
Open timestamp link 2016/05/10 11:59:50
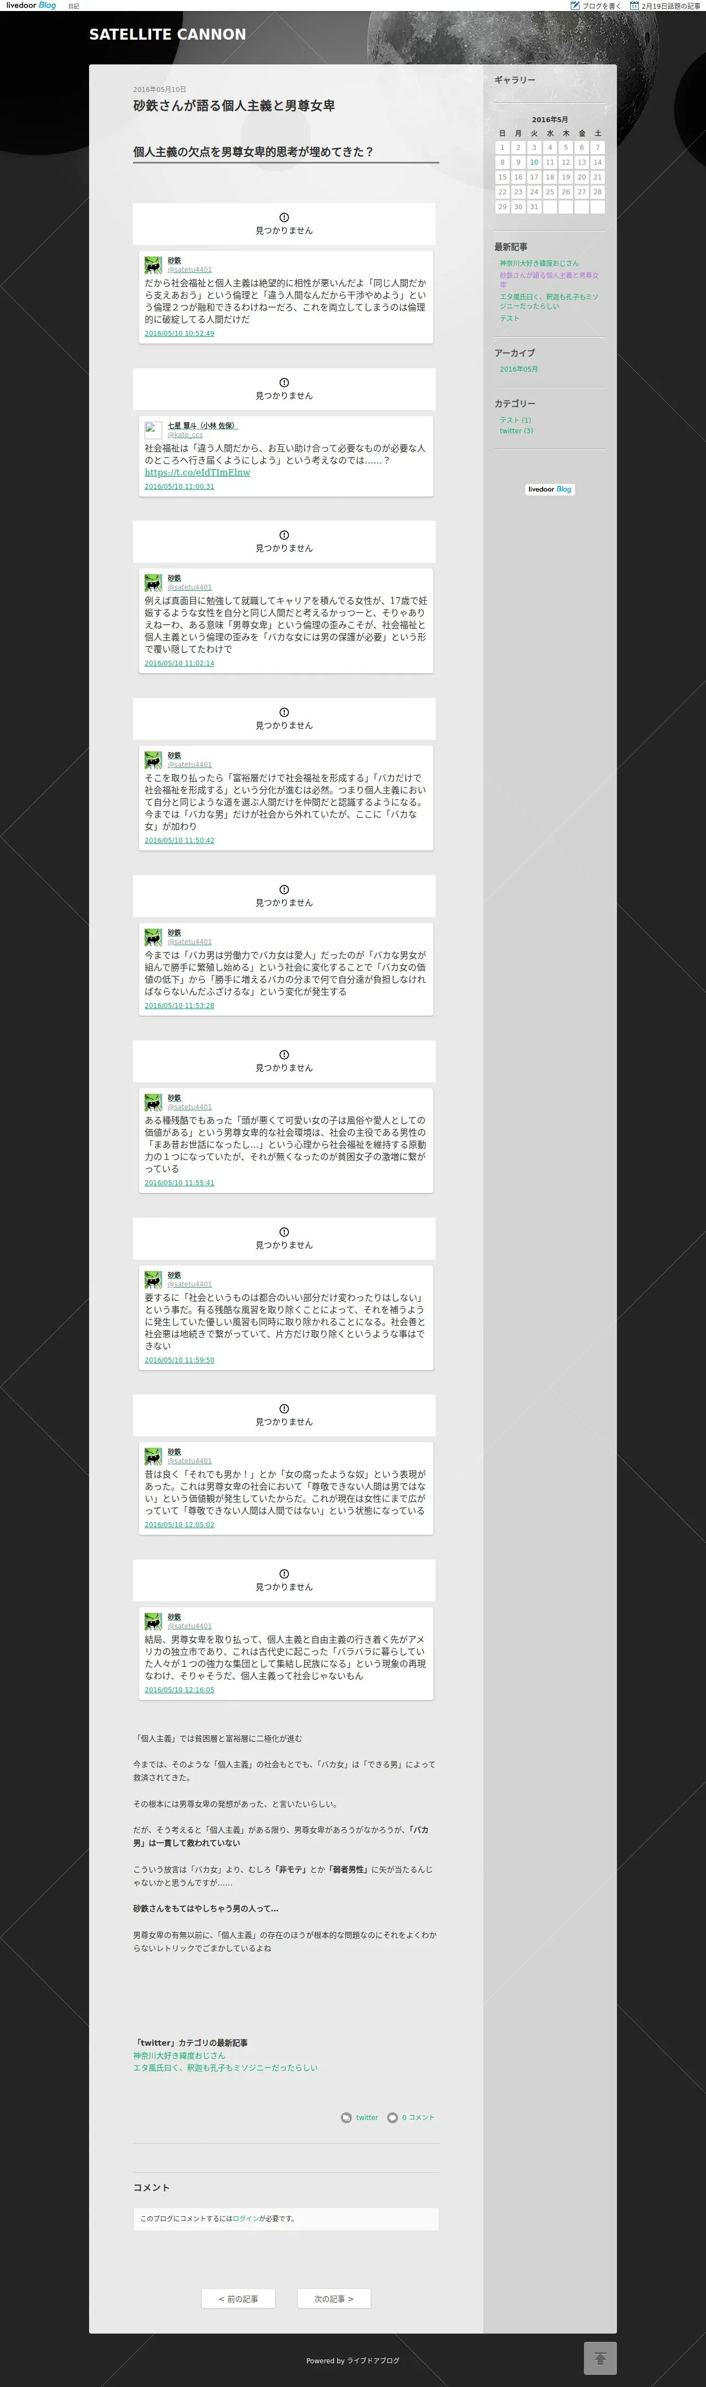coord(179,1360)
